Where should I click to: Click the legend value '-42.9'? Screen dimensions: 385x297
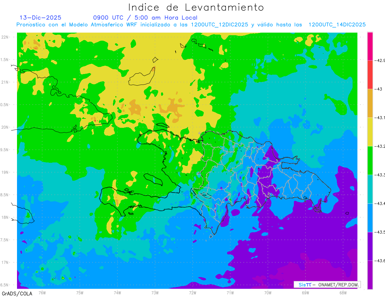point(380,60)
